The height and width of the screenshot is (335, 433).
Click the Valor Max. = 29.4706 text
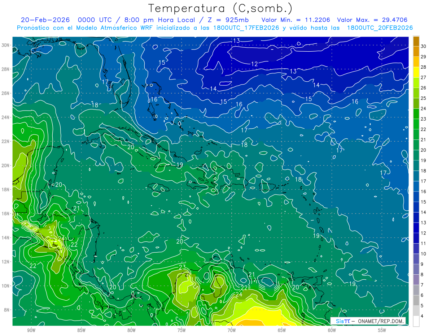[x=372, y=20]
